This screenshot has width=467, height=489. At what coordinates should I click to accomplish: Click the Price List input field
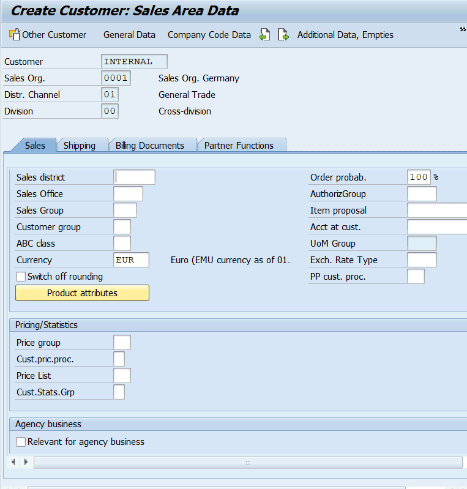122,376
